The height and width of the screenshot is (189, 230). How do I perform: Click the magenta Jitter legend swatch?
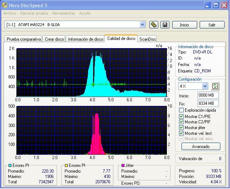click(123, 165)
